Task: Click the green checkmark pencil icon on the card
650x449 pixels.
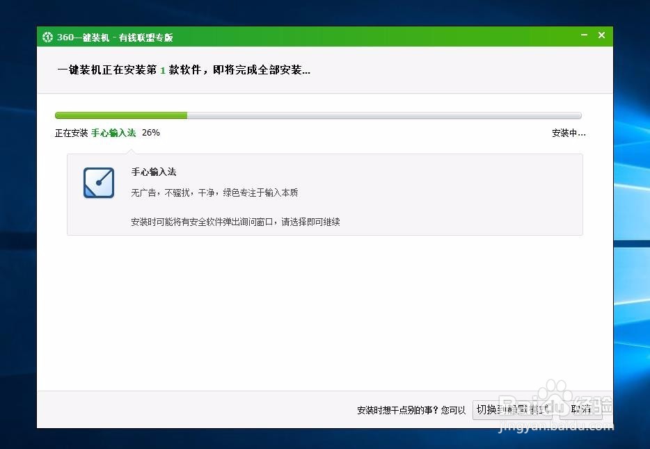Action: click(x=98, y=183)
